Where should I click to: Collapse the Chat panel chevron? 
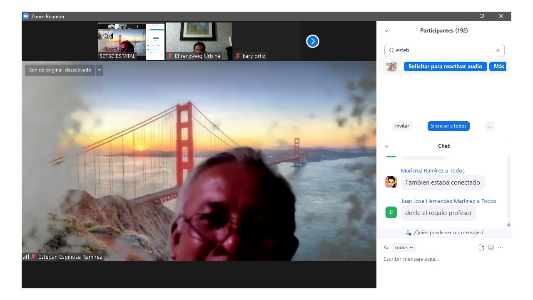(386, 146)
